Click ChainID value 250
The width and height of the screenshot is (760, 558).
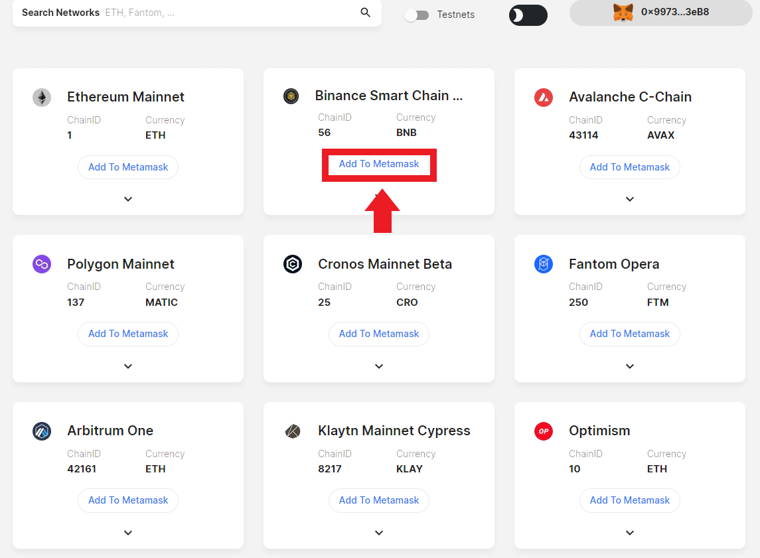click(x=578, y=303)
